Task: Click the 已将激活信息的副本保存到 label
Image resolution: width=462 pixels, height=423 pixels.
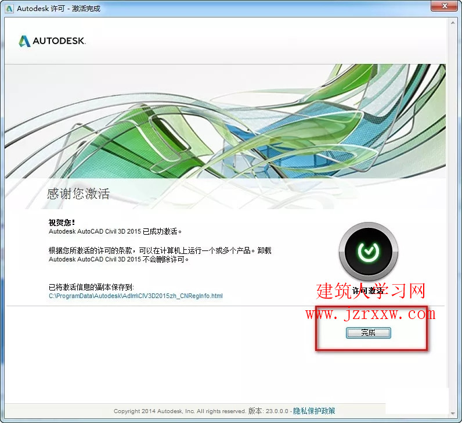Action: pyautogui.click(x=91, y=287)
